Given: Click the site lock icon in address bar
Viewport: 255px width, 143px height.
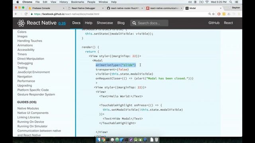Looking at the screenshot, I should [32, 14].
